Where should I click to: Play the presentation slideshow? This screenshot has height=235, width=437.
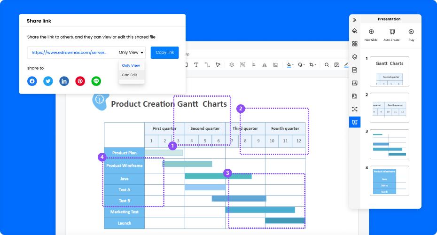[x=411, y=35]
